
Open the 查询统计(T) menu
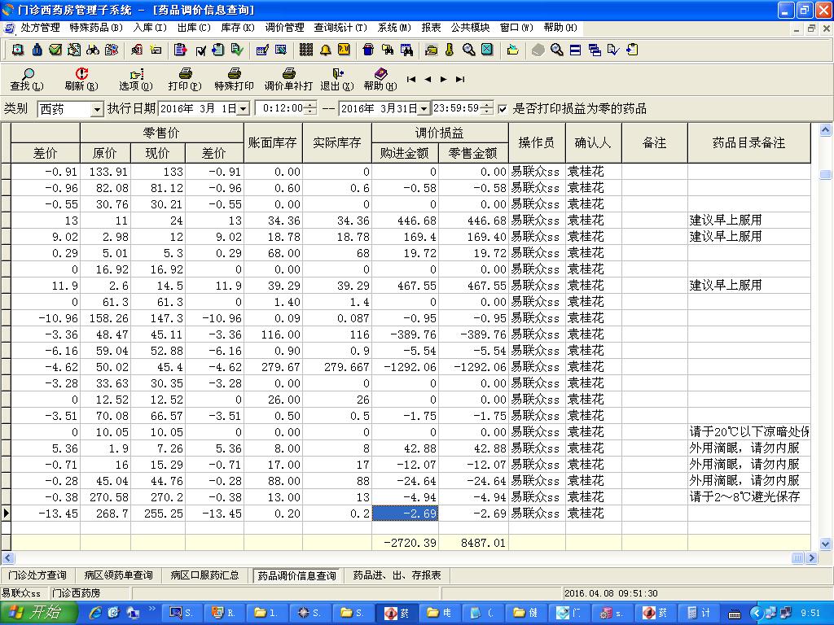pos(340,27)
